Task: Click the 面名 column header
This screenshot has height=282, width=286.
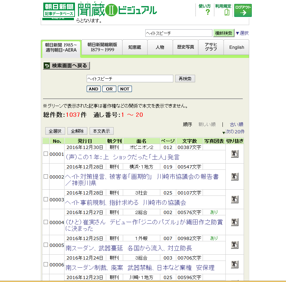Action: 141,141
